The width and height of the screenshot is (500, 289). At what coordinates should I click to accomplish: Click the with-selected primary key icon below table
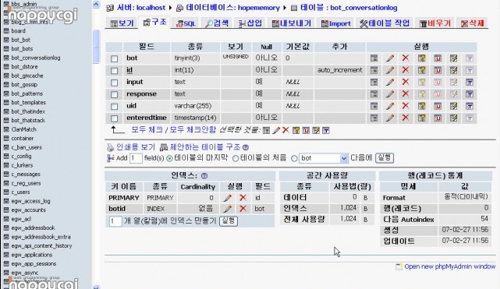pos(296,130)
